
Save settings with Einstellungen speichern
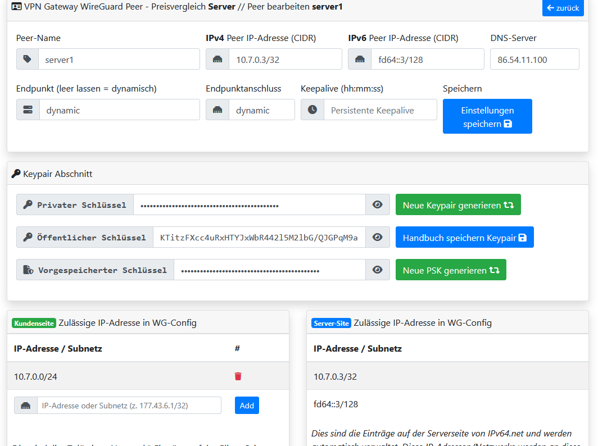(x=487, y=117)
